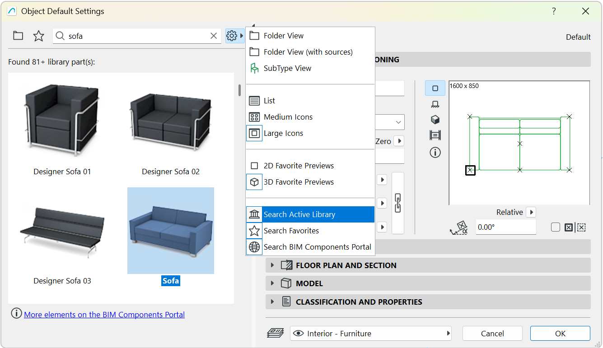The width and height of the screenshot is (603, 348).
Task: Select the highlighted bottom-left anchor hotspot
Action: [470, 170]
